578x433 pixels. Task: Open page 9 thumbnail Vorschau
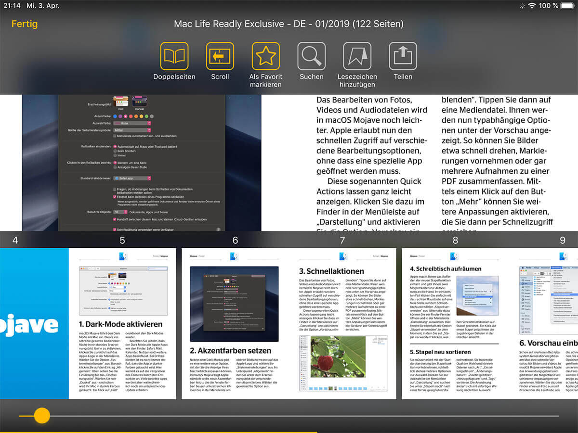point(544,323)
